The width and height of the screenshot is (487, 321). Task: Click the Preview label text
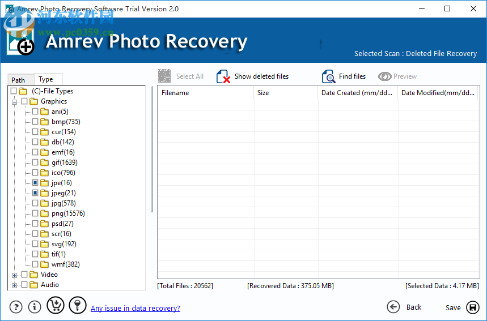coord(405,76)
